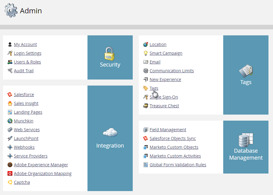Click the keys icon beside Single Sign-On
This screenshot has height=195, width=273.
click(x=146, y=97)
